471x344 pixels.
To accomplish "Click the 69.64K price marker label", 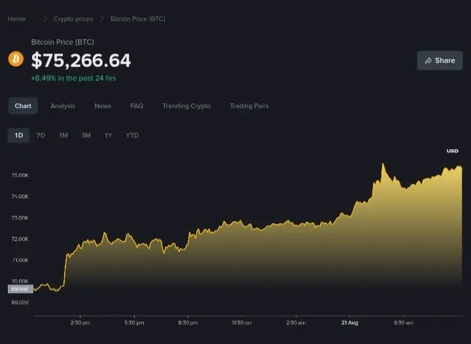I will (20, 289).
